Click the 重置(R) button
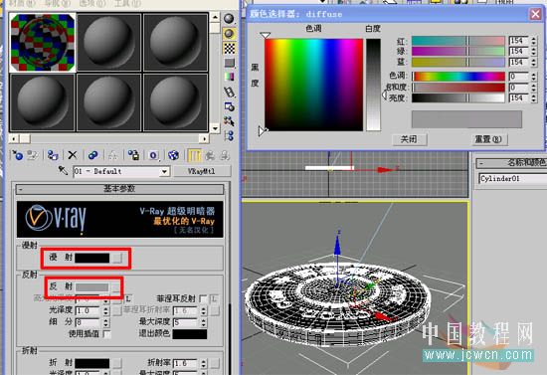 point(488,139)
